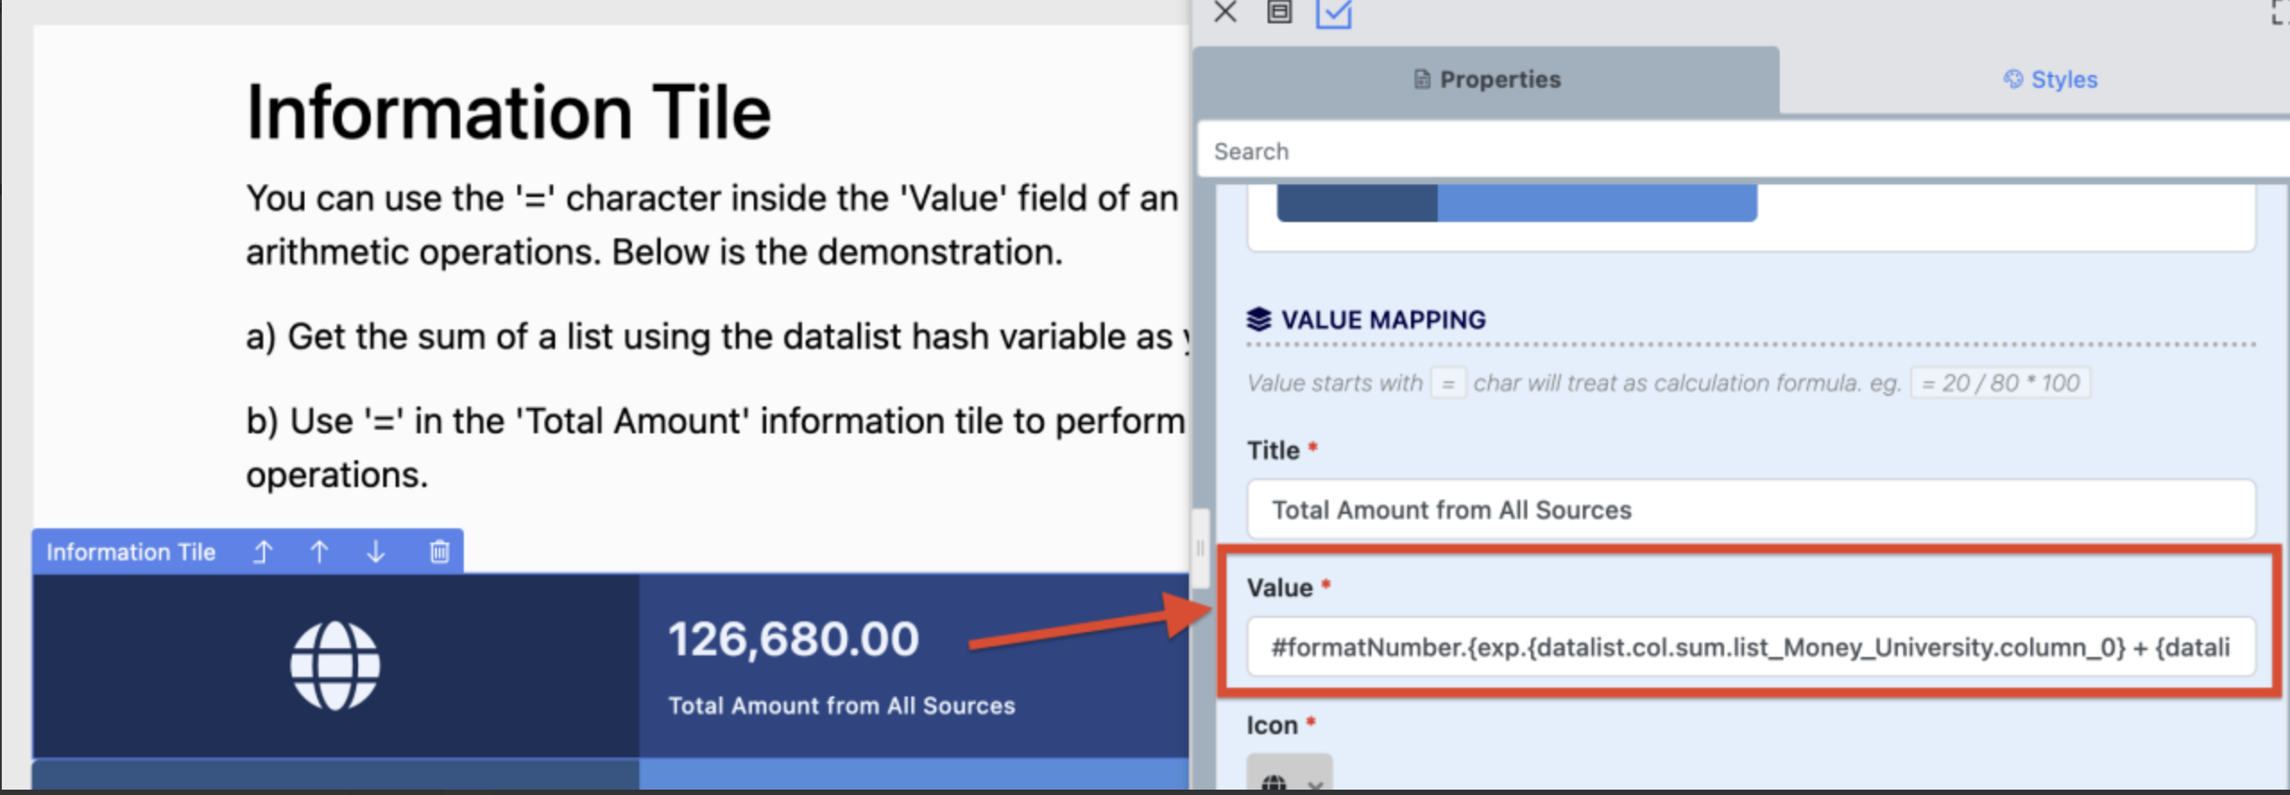Move Information Tile up with the up arrow

[320, 551]
